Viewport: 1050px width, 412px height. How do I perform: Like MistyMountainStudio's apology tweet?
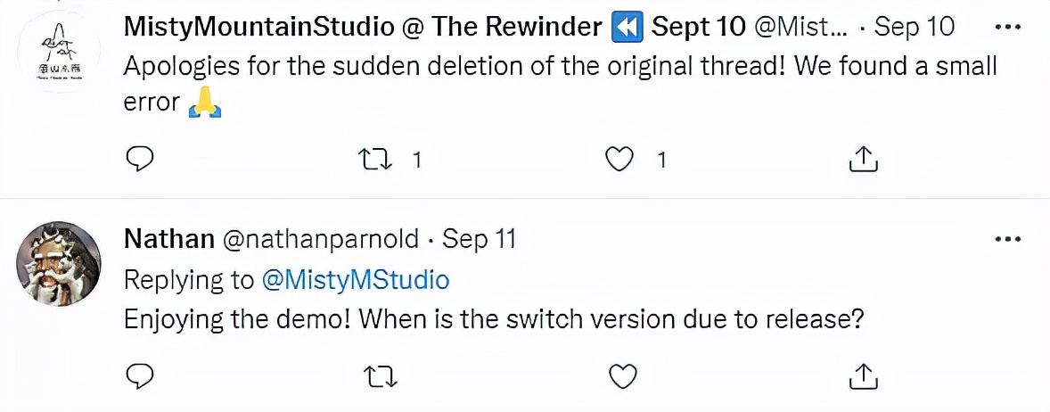click(x=619, y=159)
